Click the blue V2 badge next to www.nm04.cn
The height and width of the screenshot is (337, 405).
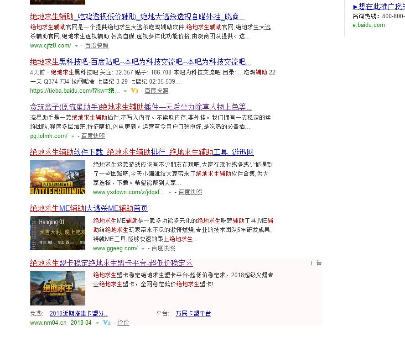coord(106,323)
